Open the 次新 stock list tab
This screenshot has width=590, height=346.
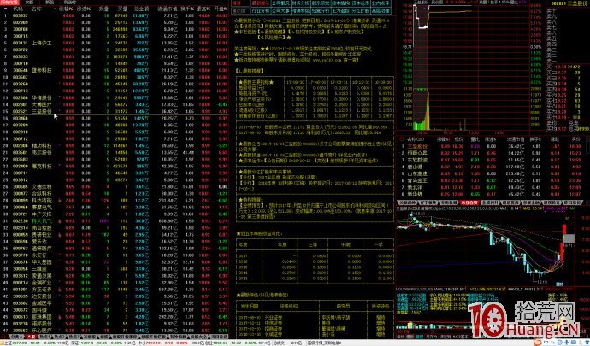point(30,3)
